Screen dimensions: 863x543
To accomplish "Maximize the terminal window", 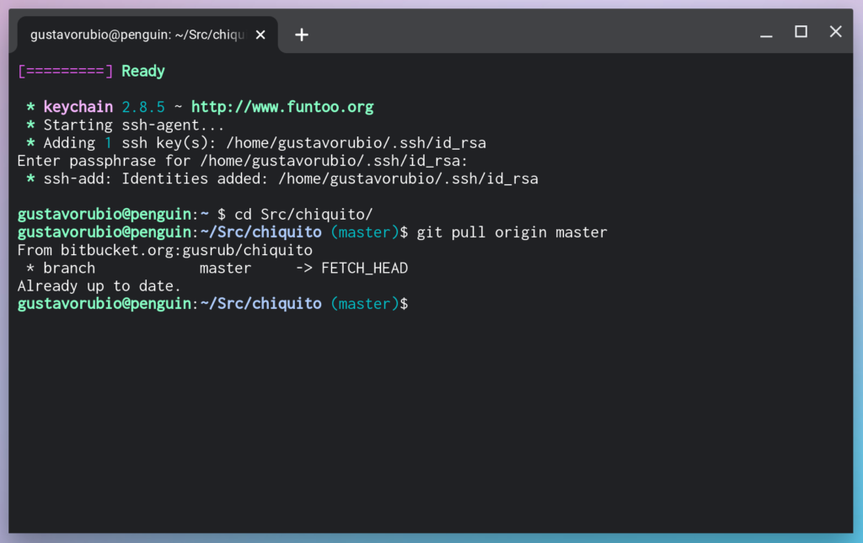I will click(x=801, y=32).
